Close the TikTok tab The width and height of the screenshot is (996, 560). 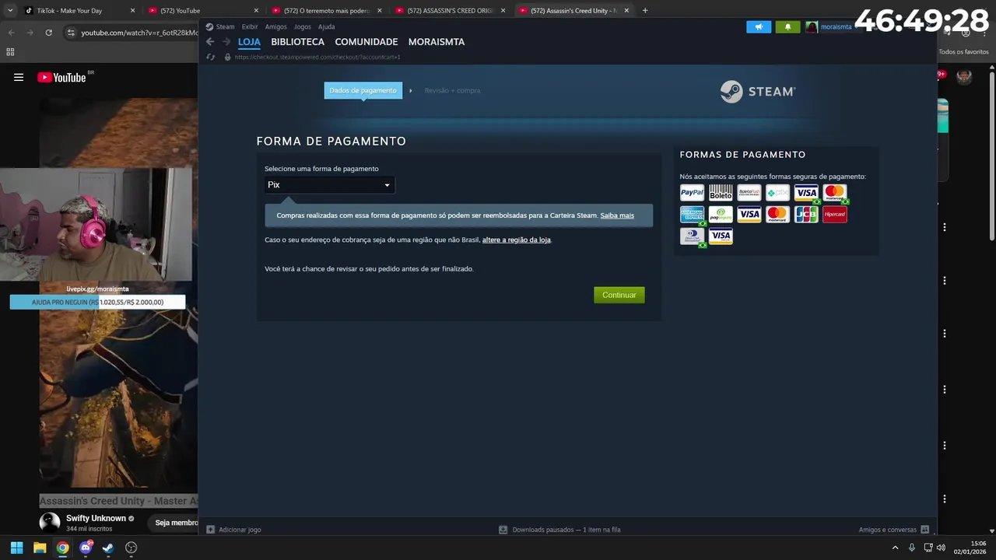coord(132,11)
